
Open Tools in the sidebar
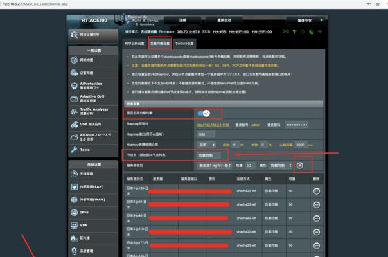coord(93,150)
